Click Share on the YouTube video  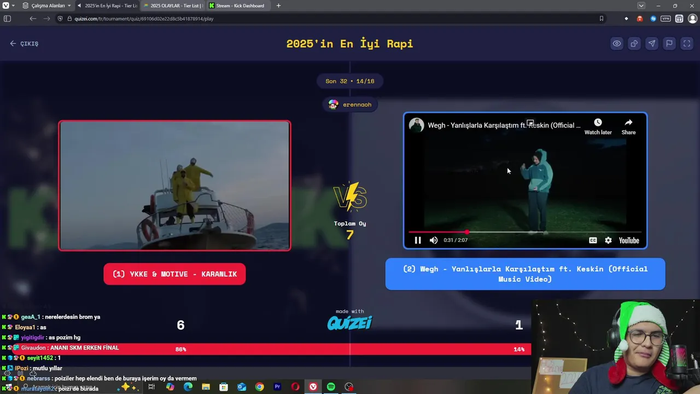point(628,126)
